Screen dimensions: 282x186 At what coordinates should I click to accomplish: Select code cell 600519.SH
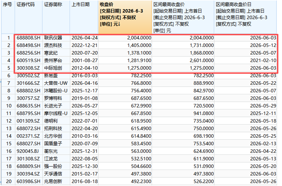(29, 61)
